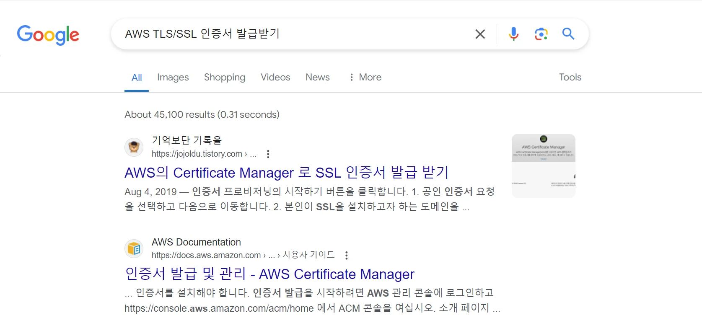Image resolution: width=702 pixels, height=323 pixels.
Task: Open options menu for AWS Documentation result
Action: [346, 255]
